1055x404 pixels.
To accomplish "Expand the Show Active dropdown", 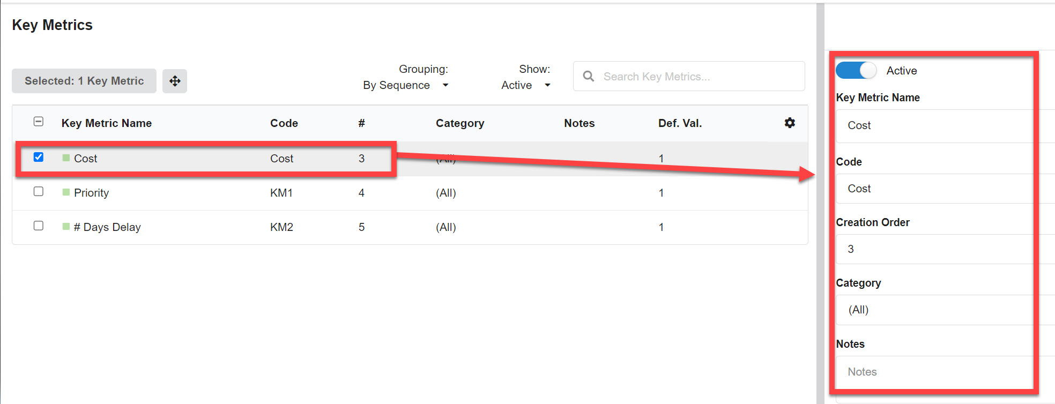I will 526,85.
